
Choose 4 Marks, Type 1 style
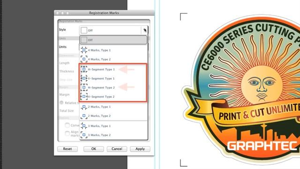coord(113,50)
